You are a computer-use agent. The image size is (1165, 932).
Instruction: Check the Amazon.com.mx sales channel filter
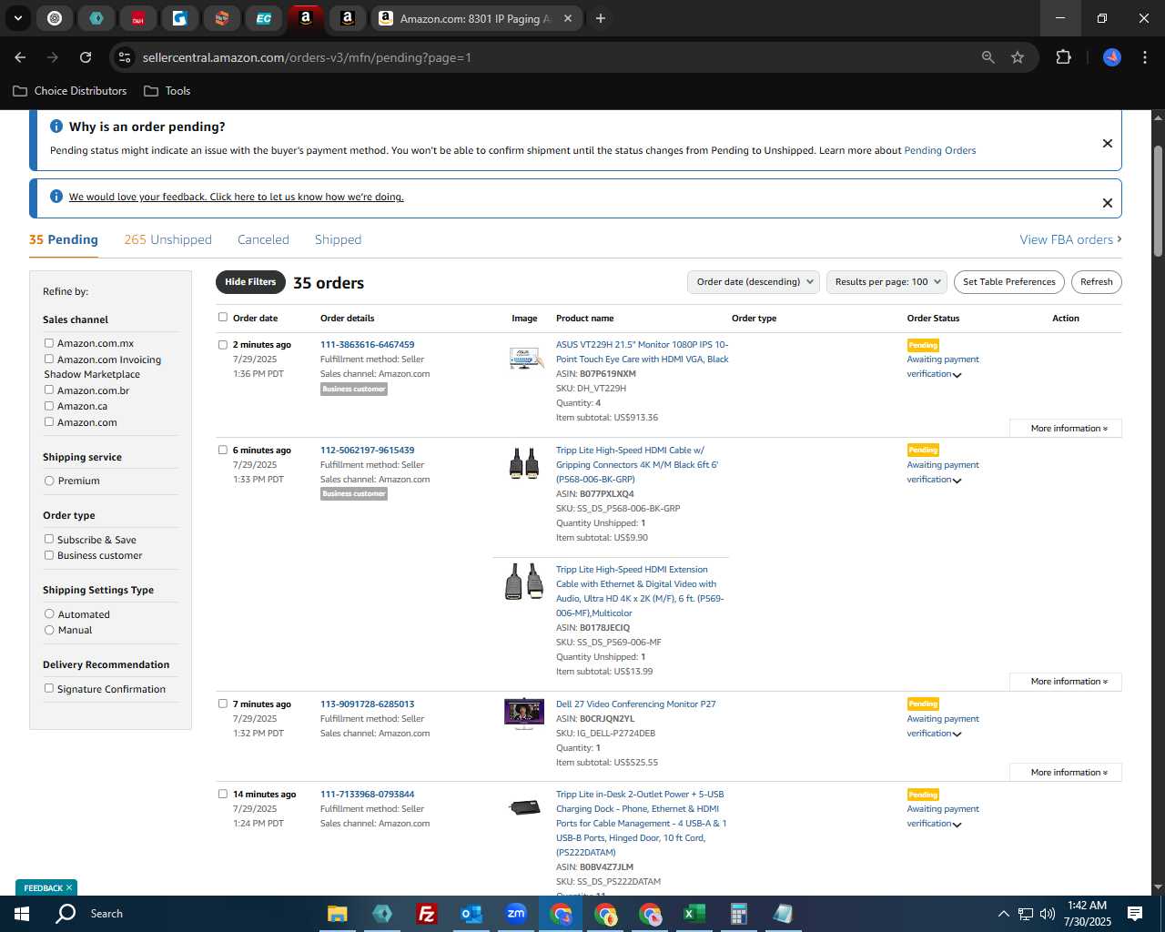click(x=49, y=343)
